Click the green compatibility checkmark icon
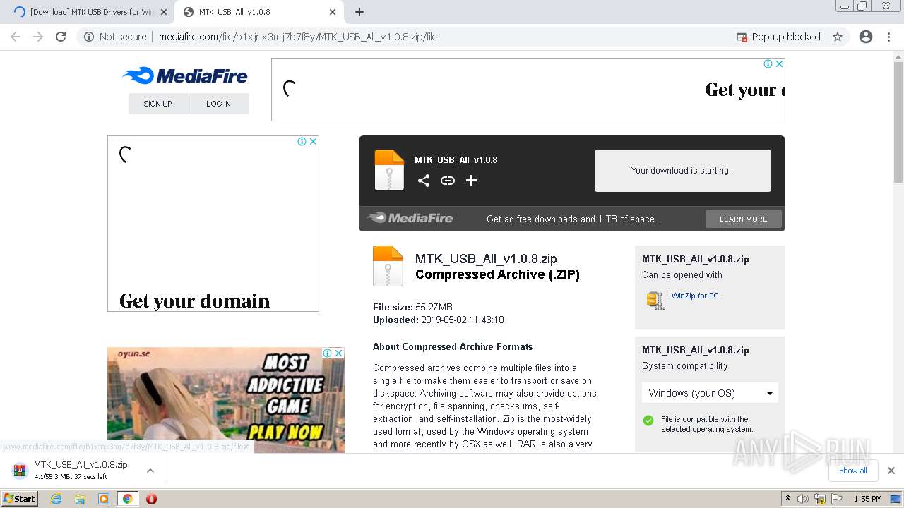Viewport: 904px width, 508px height. click(648, 421)
